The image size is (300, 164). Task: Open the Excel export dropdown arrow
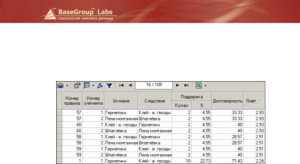tap(206, 85)
